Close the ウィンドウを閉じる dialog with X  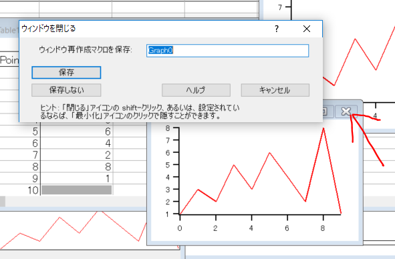pyautogui.click(x=307, y=29)
